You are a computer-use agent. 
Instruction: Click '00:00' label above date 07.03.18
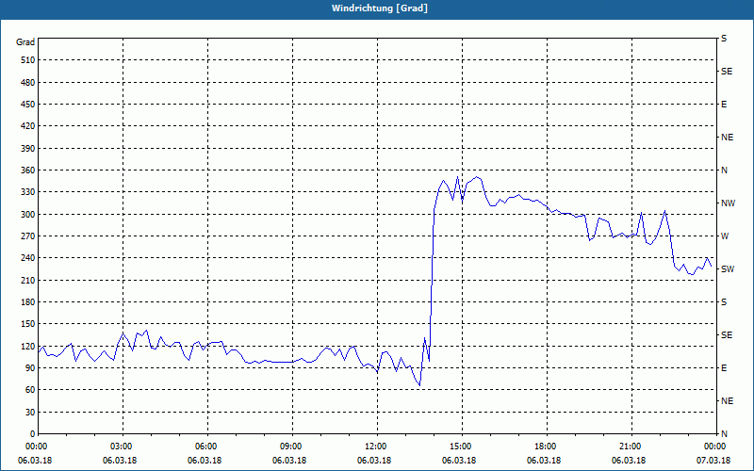pos(715,447)
